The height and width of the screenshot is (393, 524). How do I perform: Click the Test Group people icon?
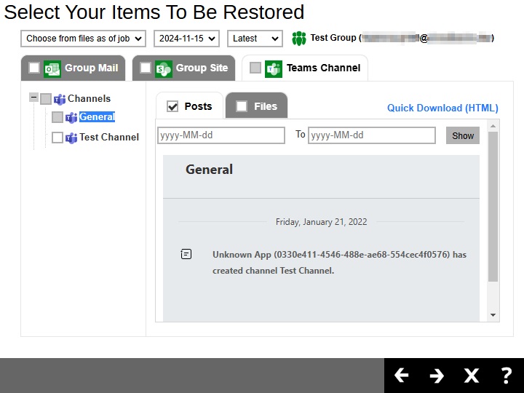299,39
